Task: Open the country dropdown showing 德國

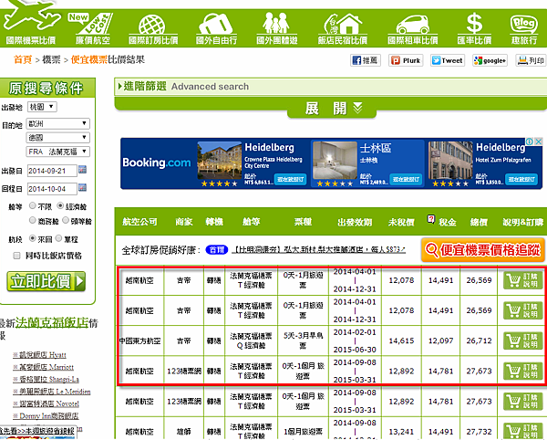Action: (58, 138)
